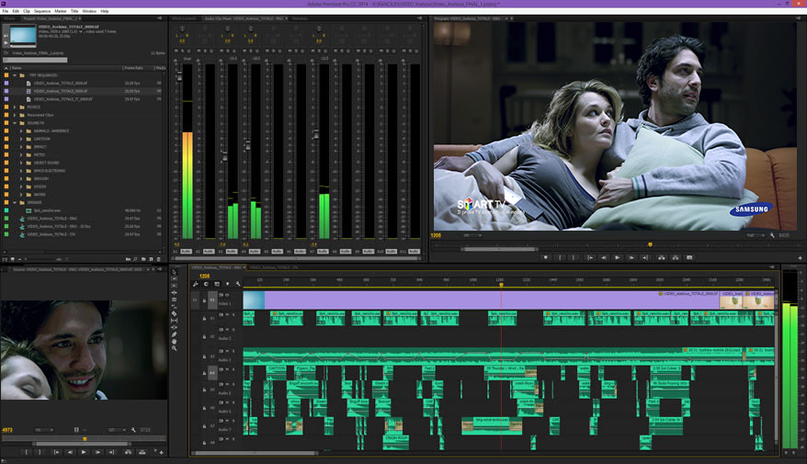Open Program monitor button editor plus icon
The image size is (807, 464).
[x=800, y=257]
